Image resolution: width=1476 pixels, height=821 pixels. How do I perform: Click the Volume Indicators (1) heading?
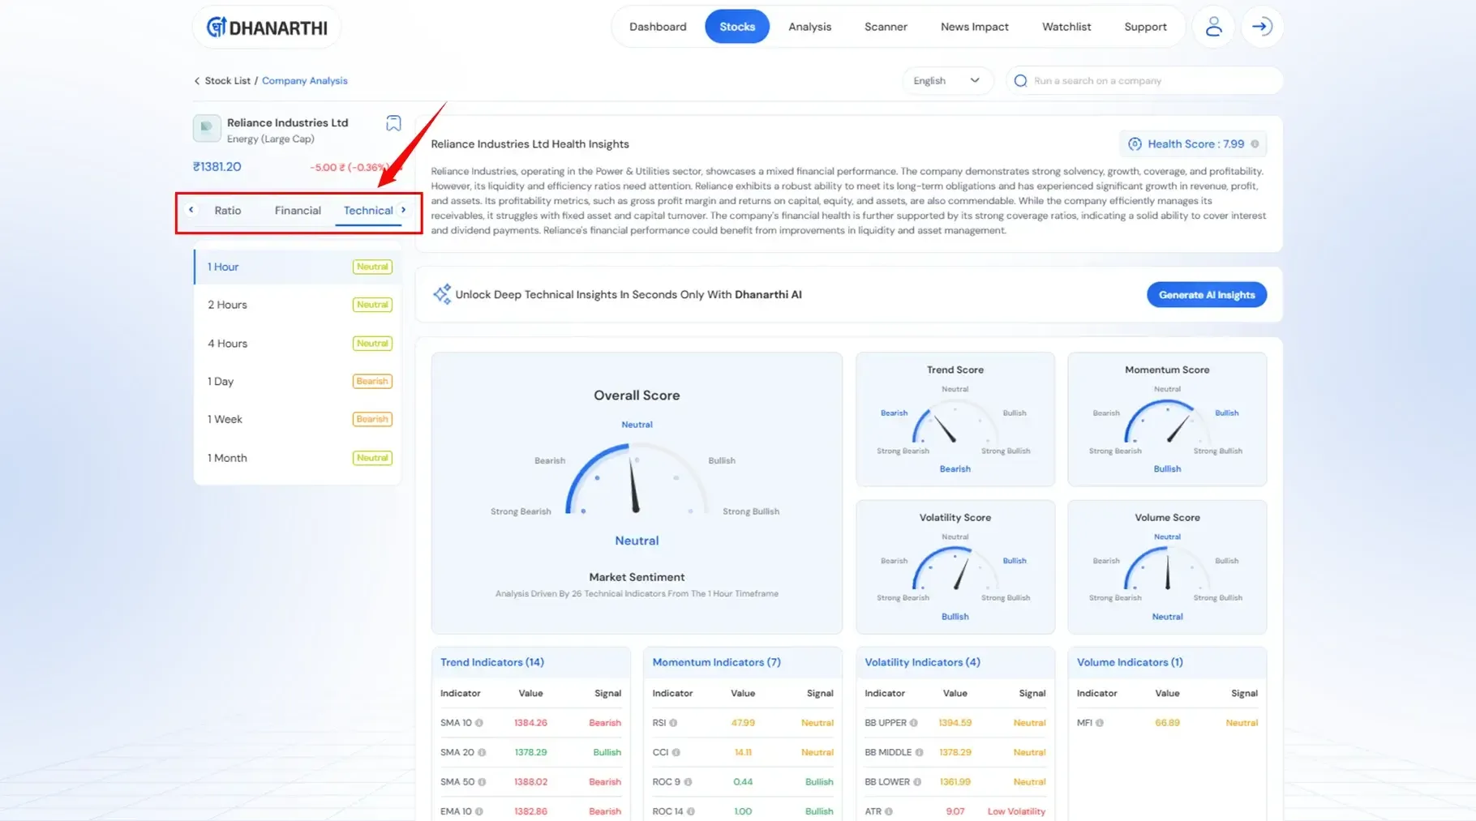[1130, 662]
